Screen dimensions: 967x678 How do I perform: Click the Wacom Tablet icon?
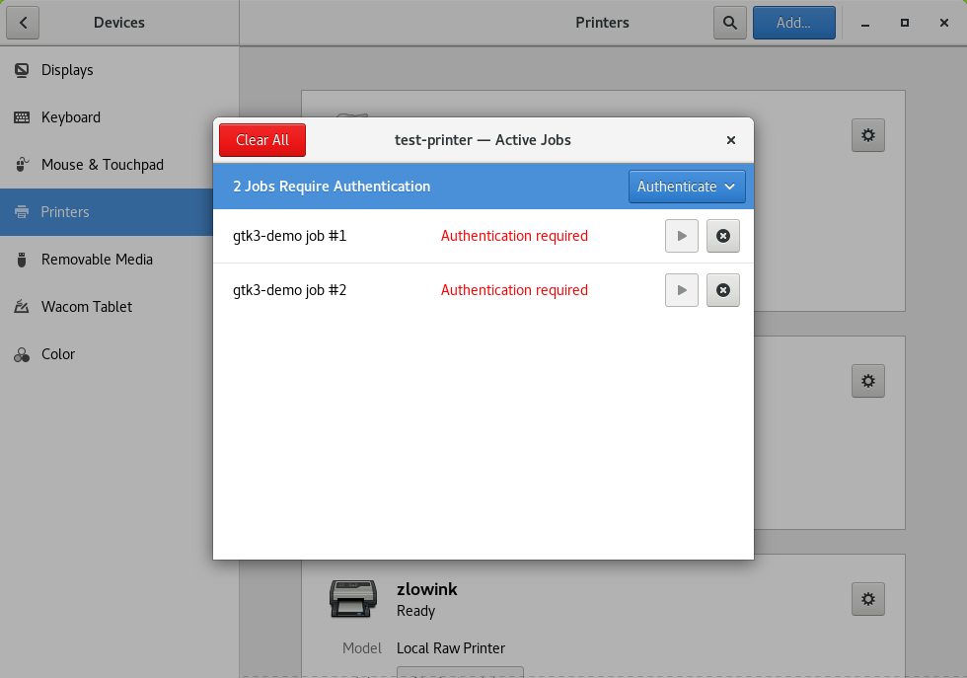pyautogui.click(x=22, y=307)
